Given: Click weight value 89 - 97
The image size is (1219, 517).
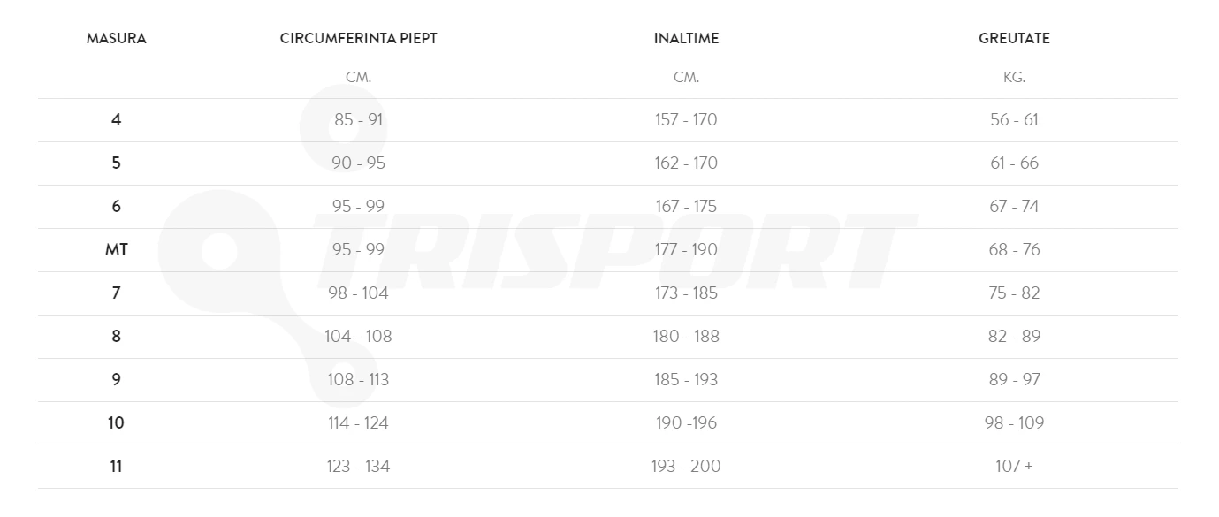Looking at the screenshot, I should point(1014,380).
